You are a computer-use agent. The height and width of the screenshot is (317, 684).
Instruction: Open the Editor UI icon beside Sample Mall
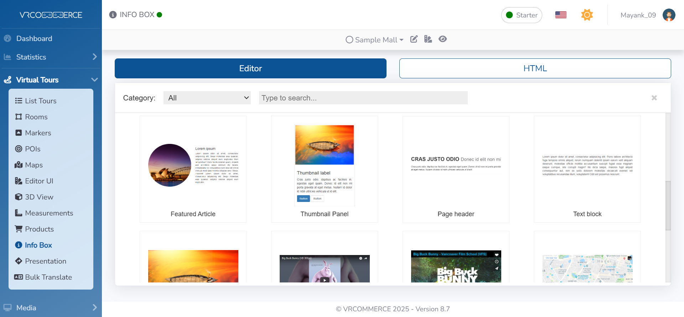(428, 39)
